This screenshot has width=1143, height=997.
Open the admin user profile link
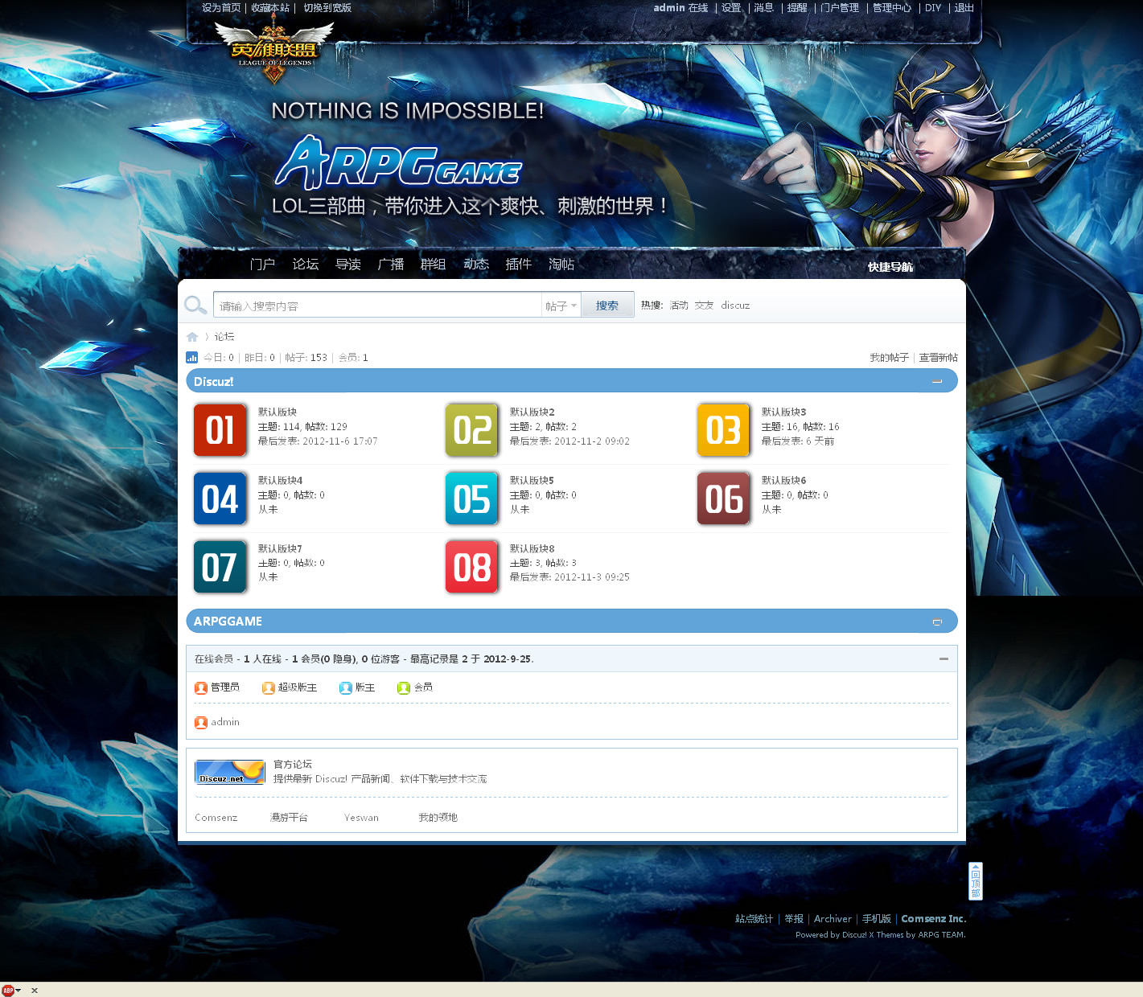[669, 8]
